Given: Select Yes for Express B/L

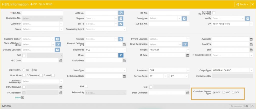Looking at the screenshot, I should point(24,70).
